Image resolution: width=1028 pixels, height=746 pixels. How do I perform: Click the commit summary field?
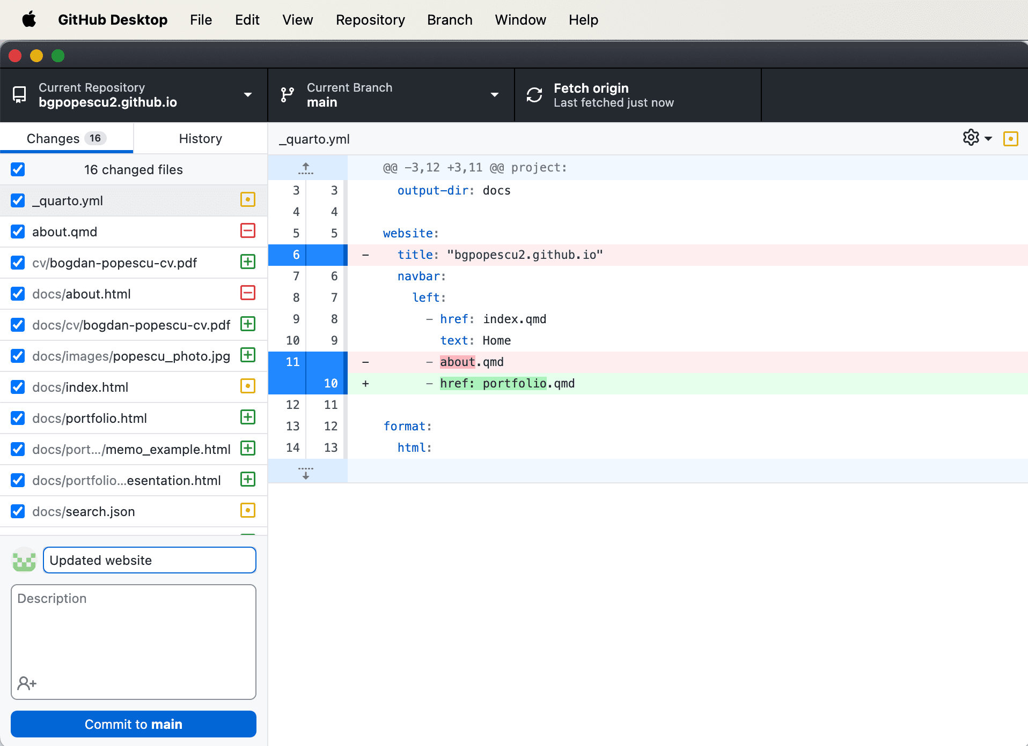click(x=149, y=560)
